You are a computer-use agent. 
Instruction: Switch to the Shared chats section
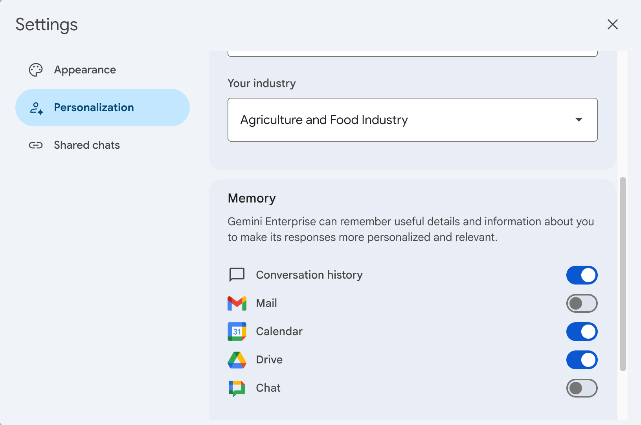(86, 145)
